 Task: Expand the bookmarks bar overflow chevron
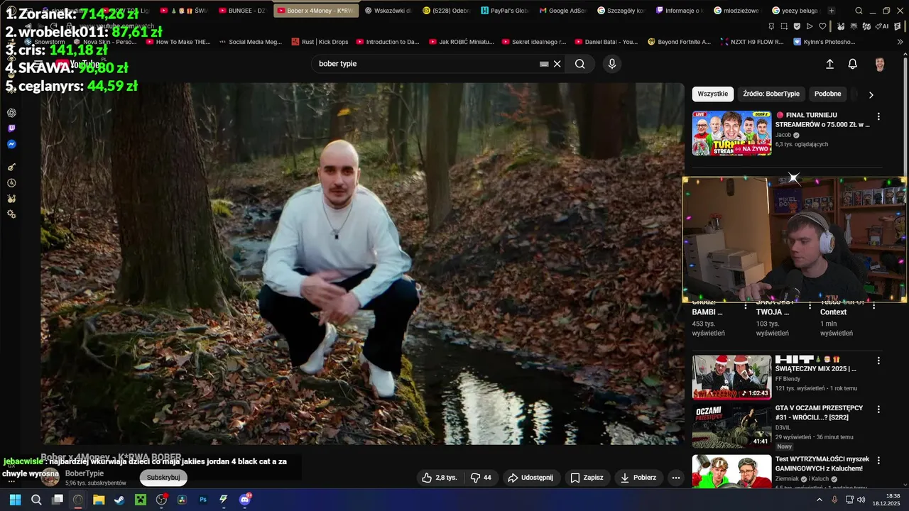[900, 42]
